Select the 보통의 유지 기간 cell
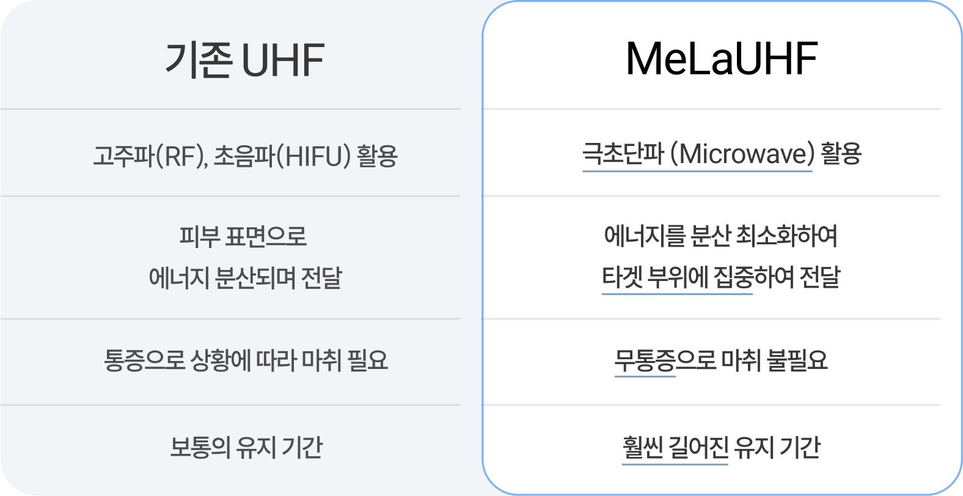Screen dimensions: 963x496 [x=246, y=447]
